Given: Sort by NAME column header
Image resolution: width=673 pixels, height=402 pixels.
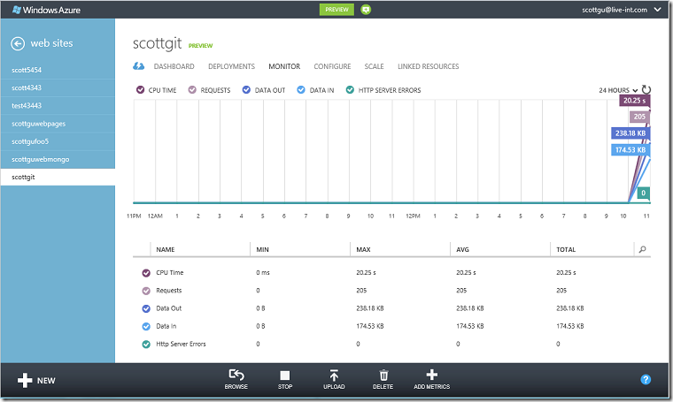Looking at the screenshot, I should (x=166, y=249).
